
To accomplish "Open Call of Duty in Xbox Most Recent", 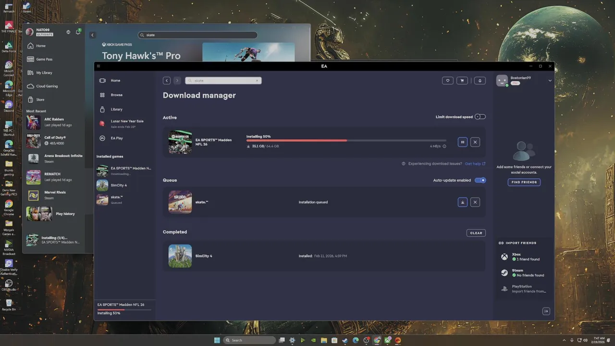I will (54, 140).
